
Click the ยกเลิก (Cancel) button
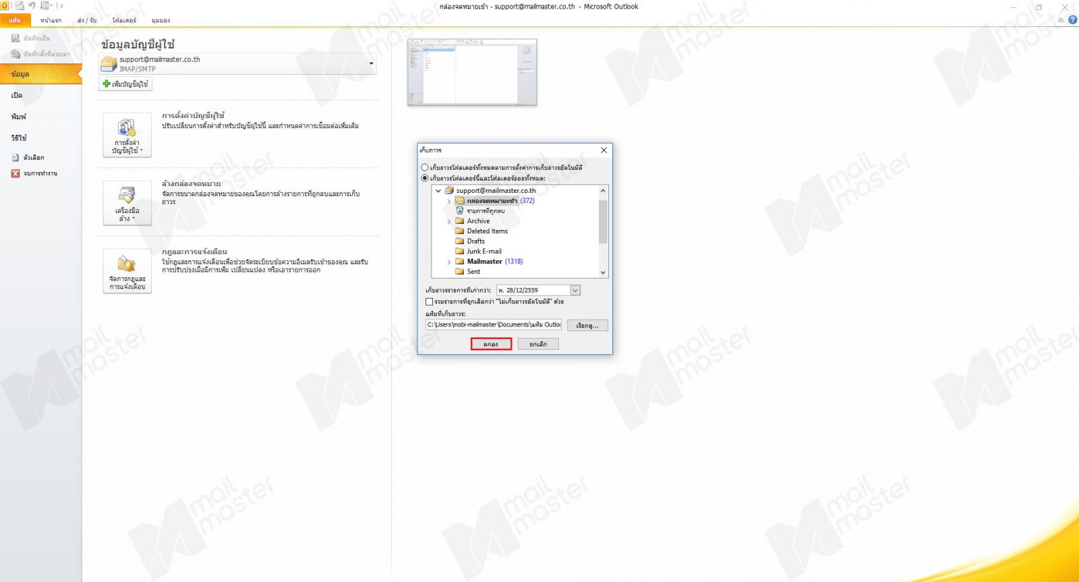tap(538, 345)
